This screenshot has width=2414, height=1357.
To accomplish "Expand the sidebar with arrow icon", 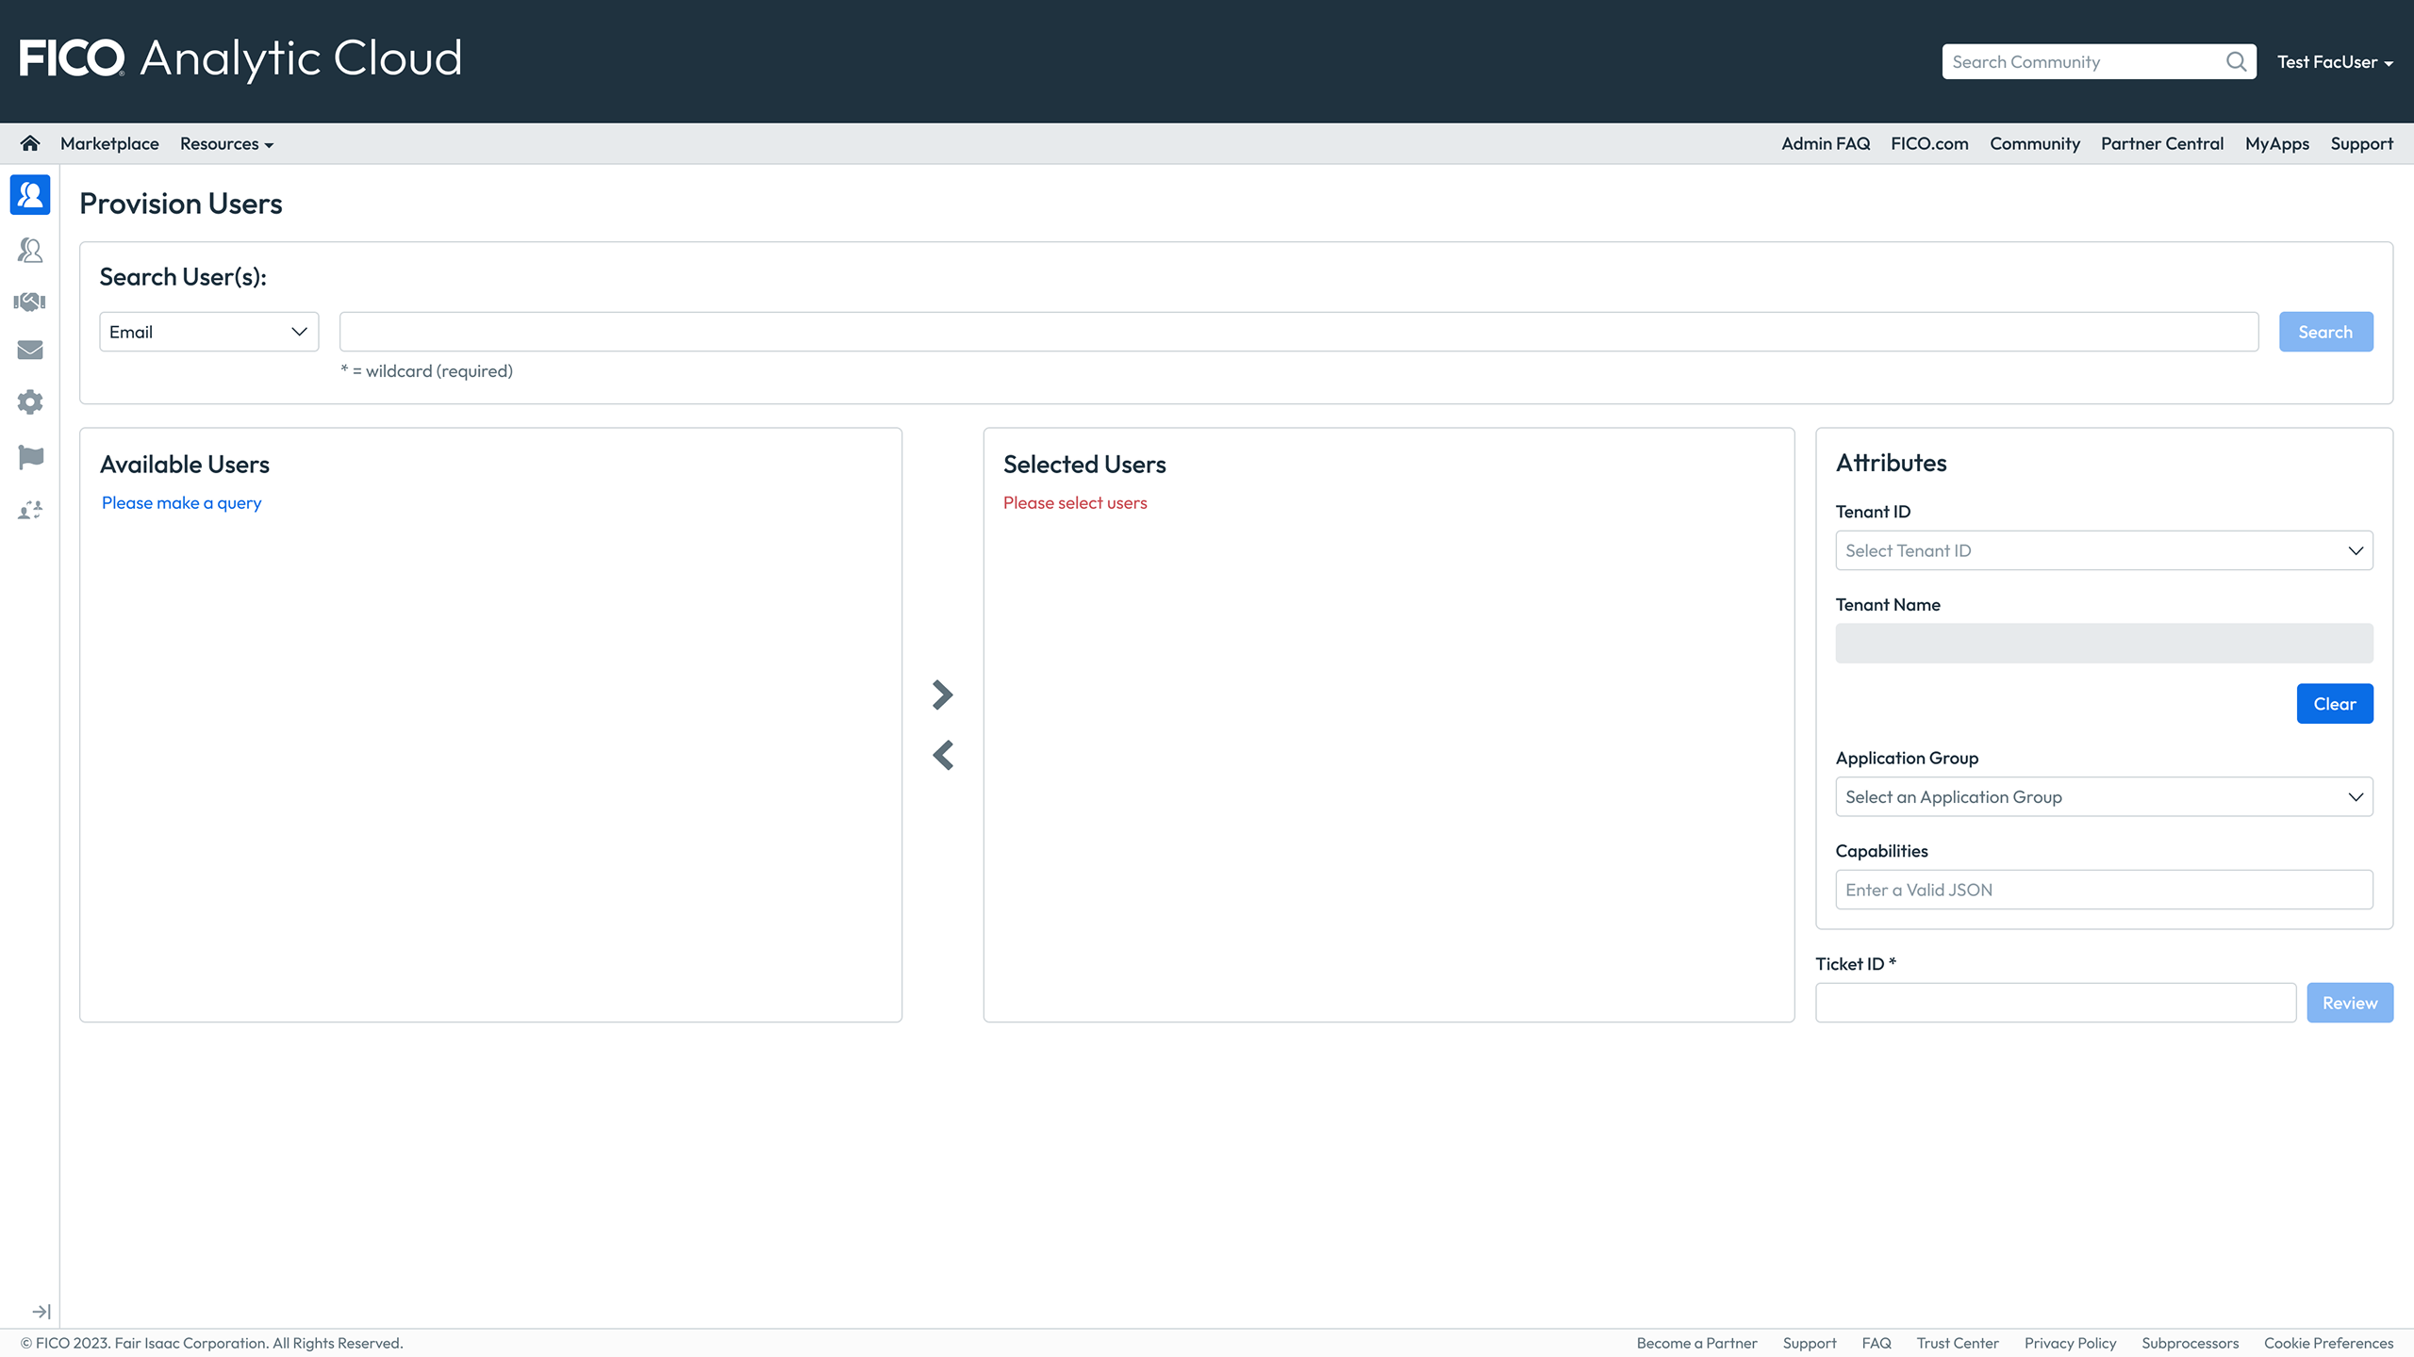I will (41, 1312).
